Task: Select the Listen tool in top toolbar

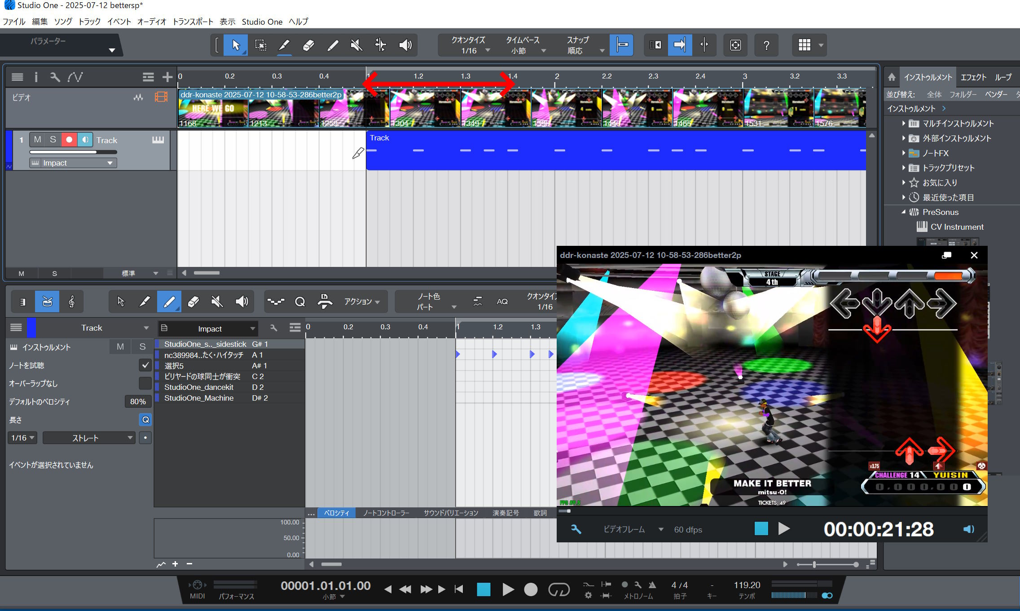Action: coord(405,45)
